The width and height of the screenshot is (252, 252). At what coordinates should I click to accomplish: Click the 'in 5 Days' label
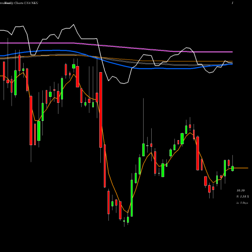point(242,203)
